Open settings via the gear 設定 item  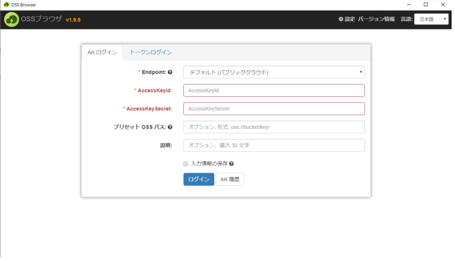tap(347, 19)
